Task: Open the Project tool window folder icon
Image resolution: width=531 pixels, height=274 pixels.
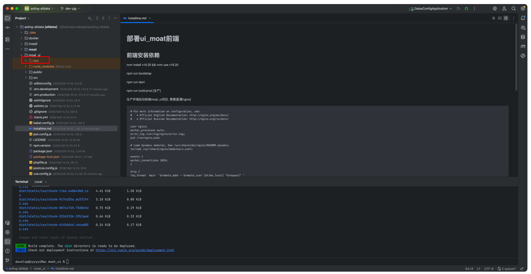Action: click(7, 18)
